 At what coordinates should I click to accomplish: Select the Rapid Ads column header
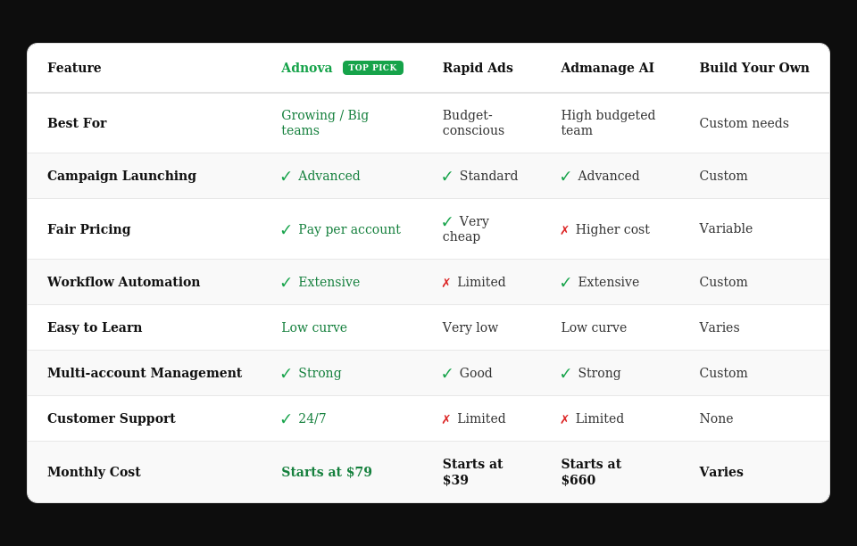pos(478,68)
